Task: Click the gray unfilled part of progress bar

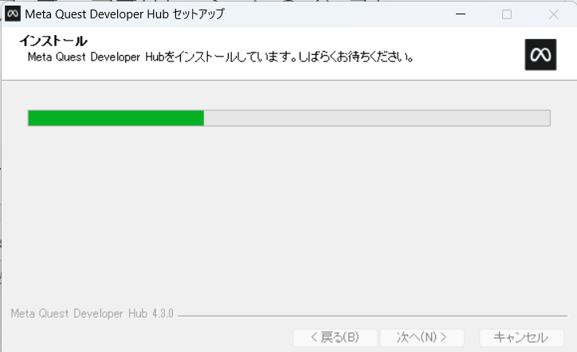Action: click(x=377, y=118)
